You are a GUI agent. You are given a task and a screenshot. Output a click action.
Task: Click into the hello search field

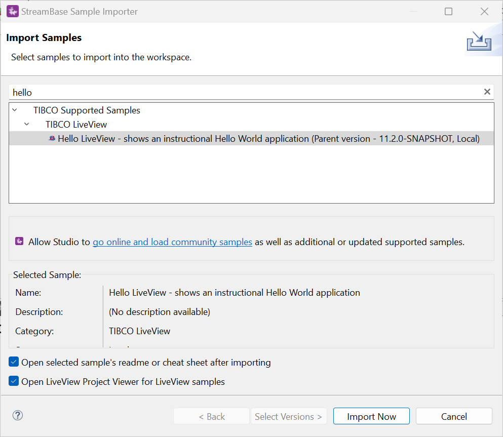[243, 92]
